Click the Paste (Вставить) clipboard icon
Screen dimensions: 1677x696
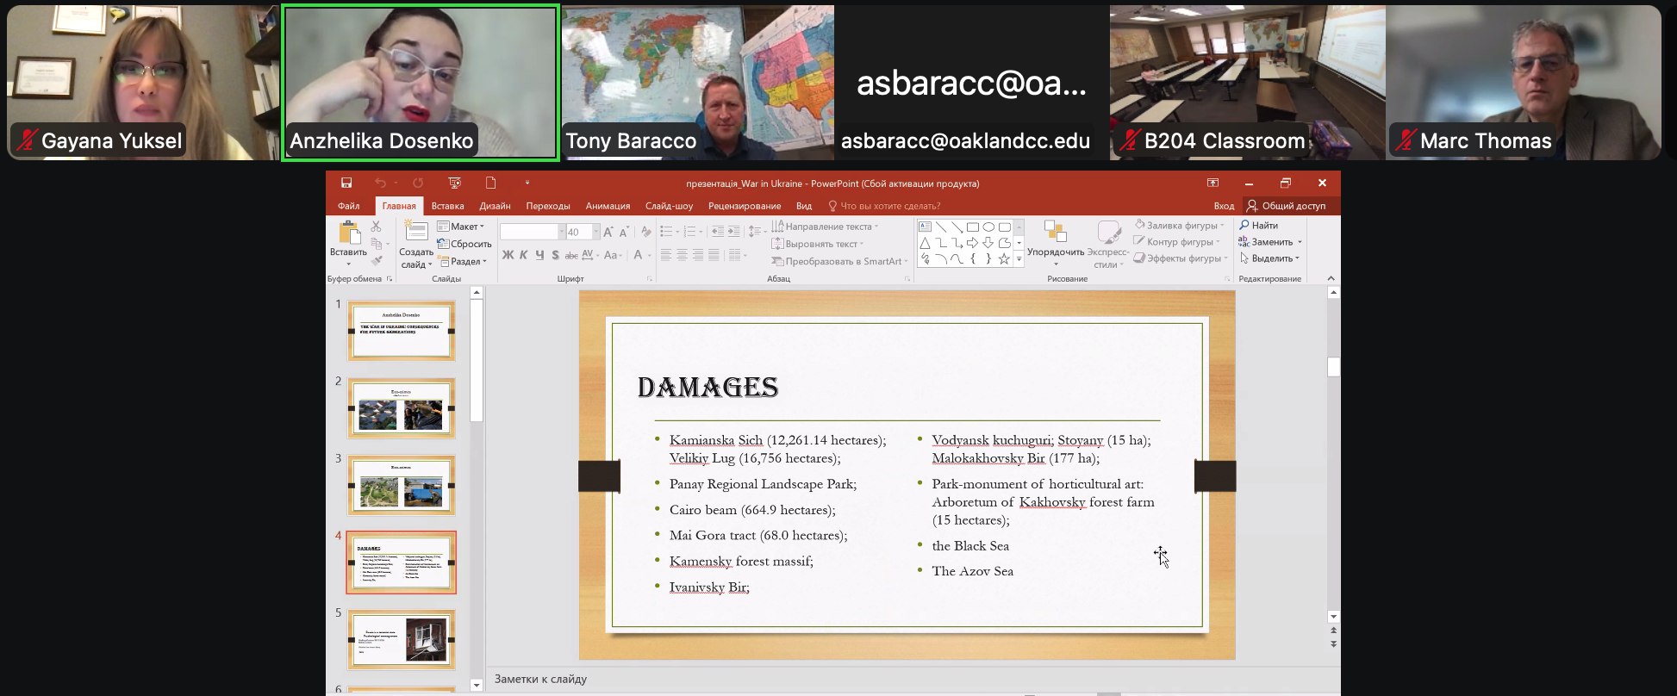348,238
